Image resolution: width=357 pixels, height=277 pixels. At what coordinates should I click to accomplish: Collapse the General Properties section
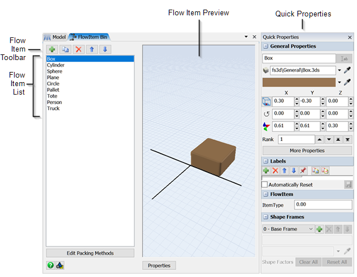pyautogui.click(x=266, y=46)
